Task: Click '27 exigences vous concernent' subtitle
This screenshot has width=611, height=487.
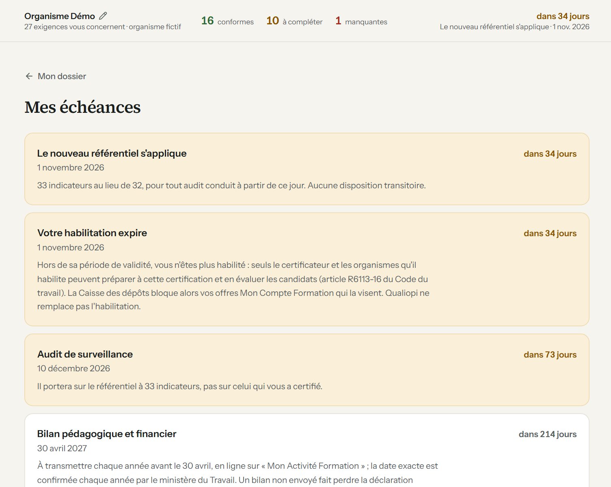Action: [75, 27]
